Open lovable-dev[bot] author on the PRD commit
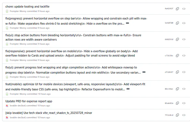The image size is (190, 122). (x=18, y=106)
